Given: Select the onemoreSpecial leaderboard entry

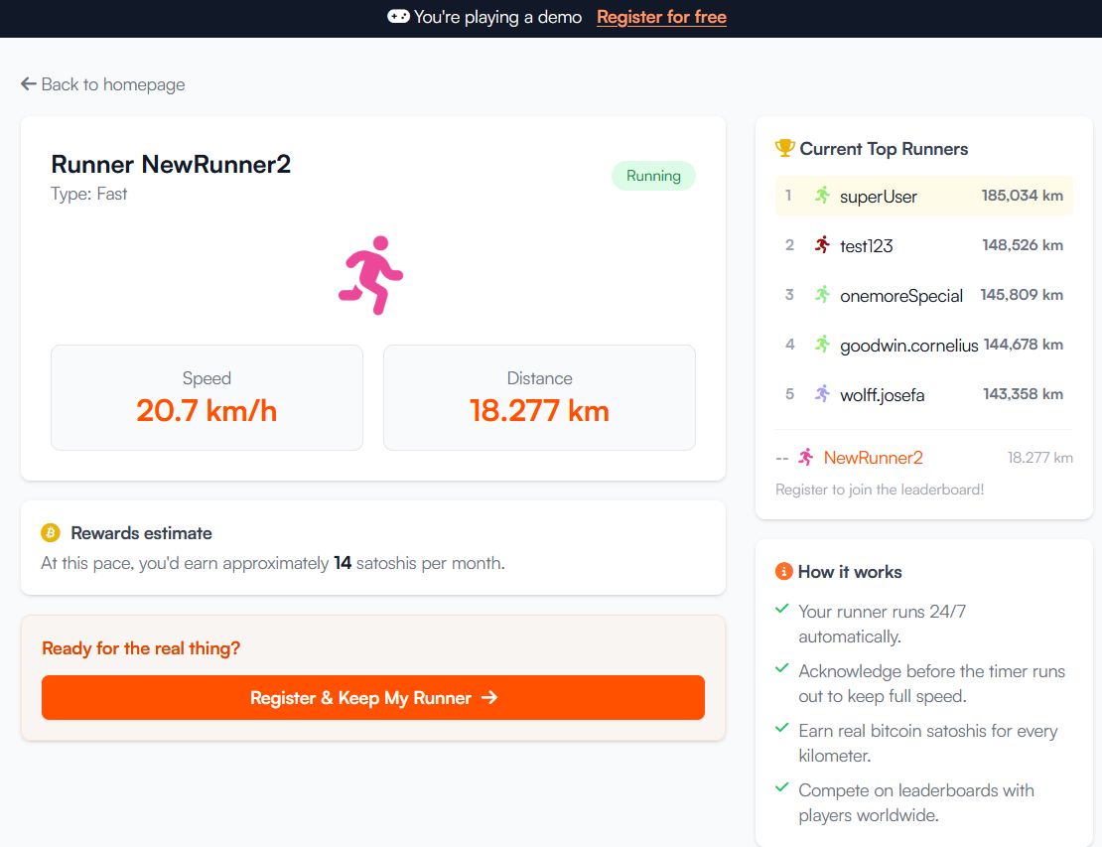Looking at the screenshot, I should [x=923, y=295].
